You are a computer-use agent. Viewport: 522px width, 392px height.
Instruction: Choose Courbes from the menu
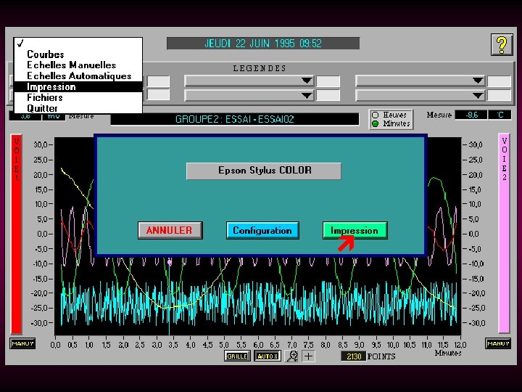click(78, 54)
